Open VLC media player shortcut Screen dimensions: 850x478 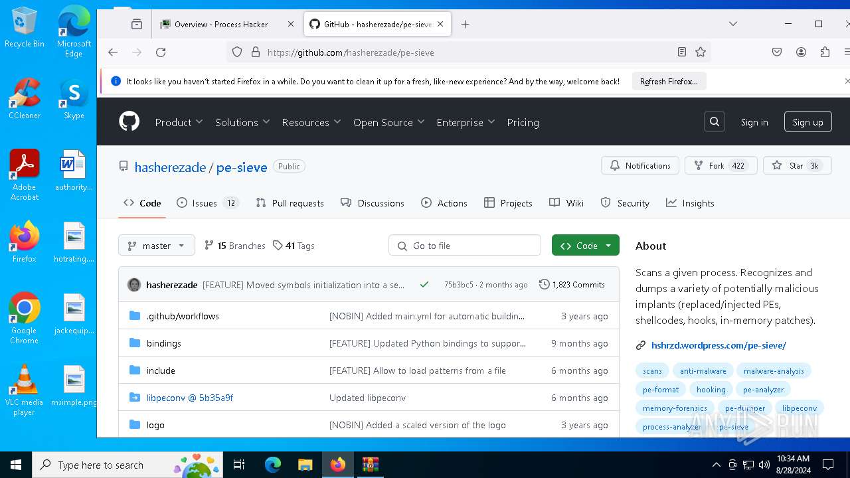(x=25, y=390)
